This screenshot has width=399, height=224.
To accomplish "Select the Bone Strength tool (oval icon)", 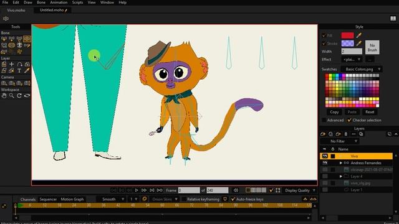I will (x=12, y=45).
